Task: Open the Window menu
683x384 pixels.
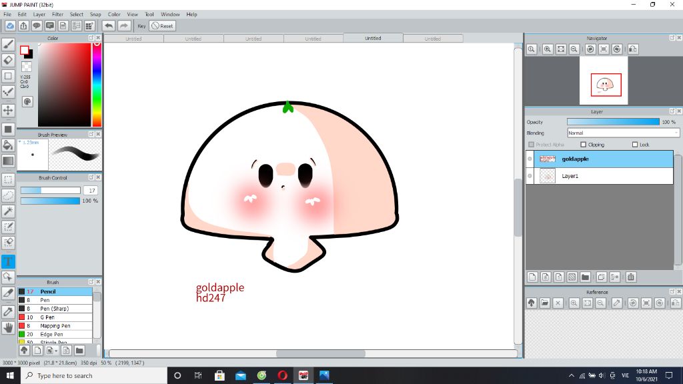Action: click(170, 15)
